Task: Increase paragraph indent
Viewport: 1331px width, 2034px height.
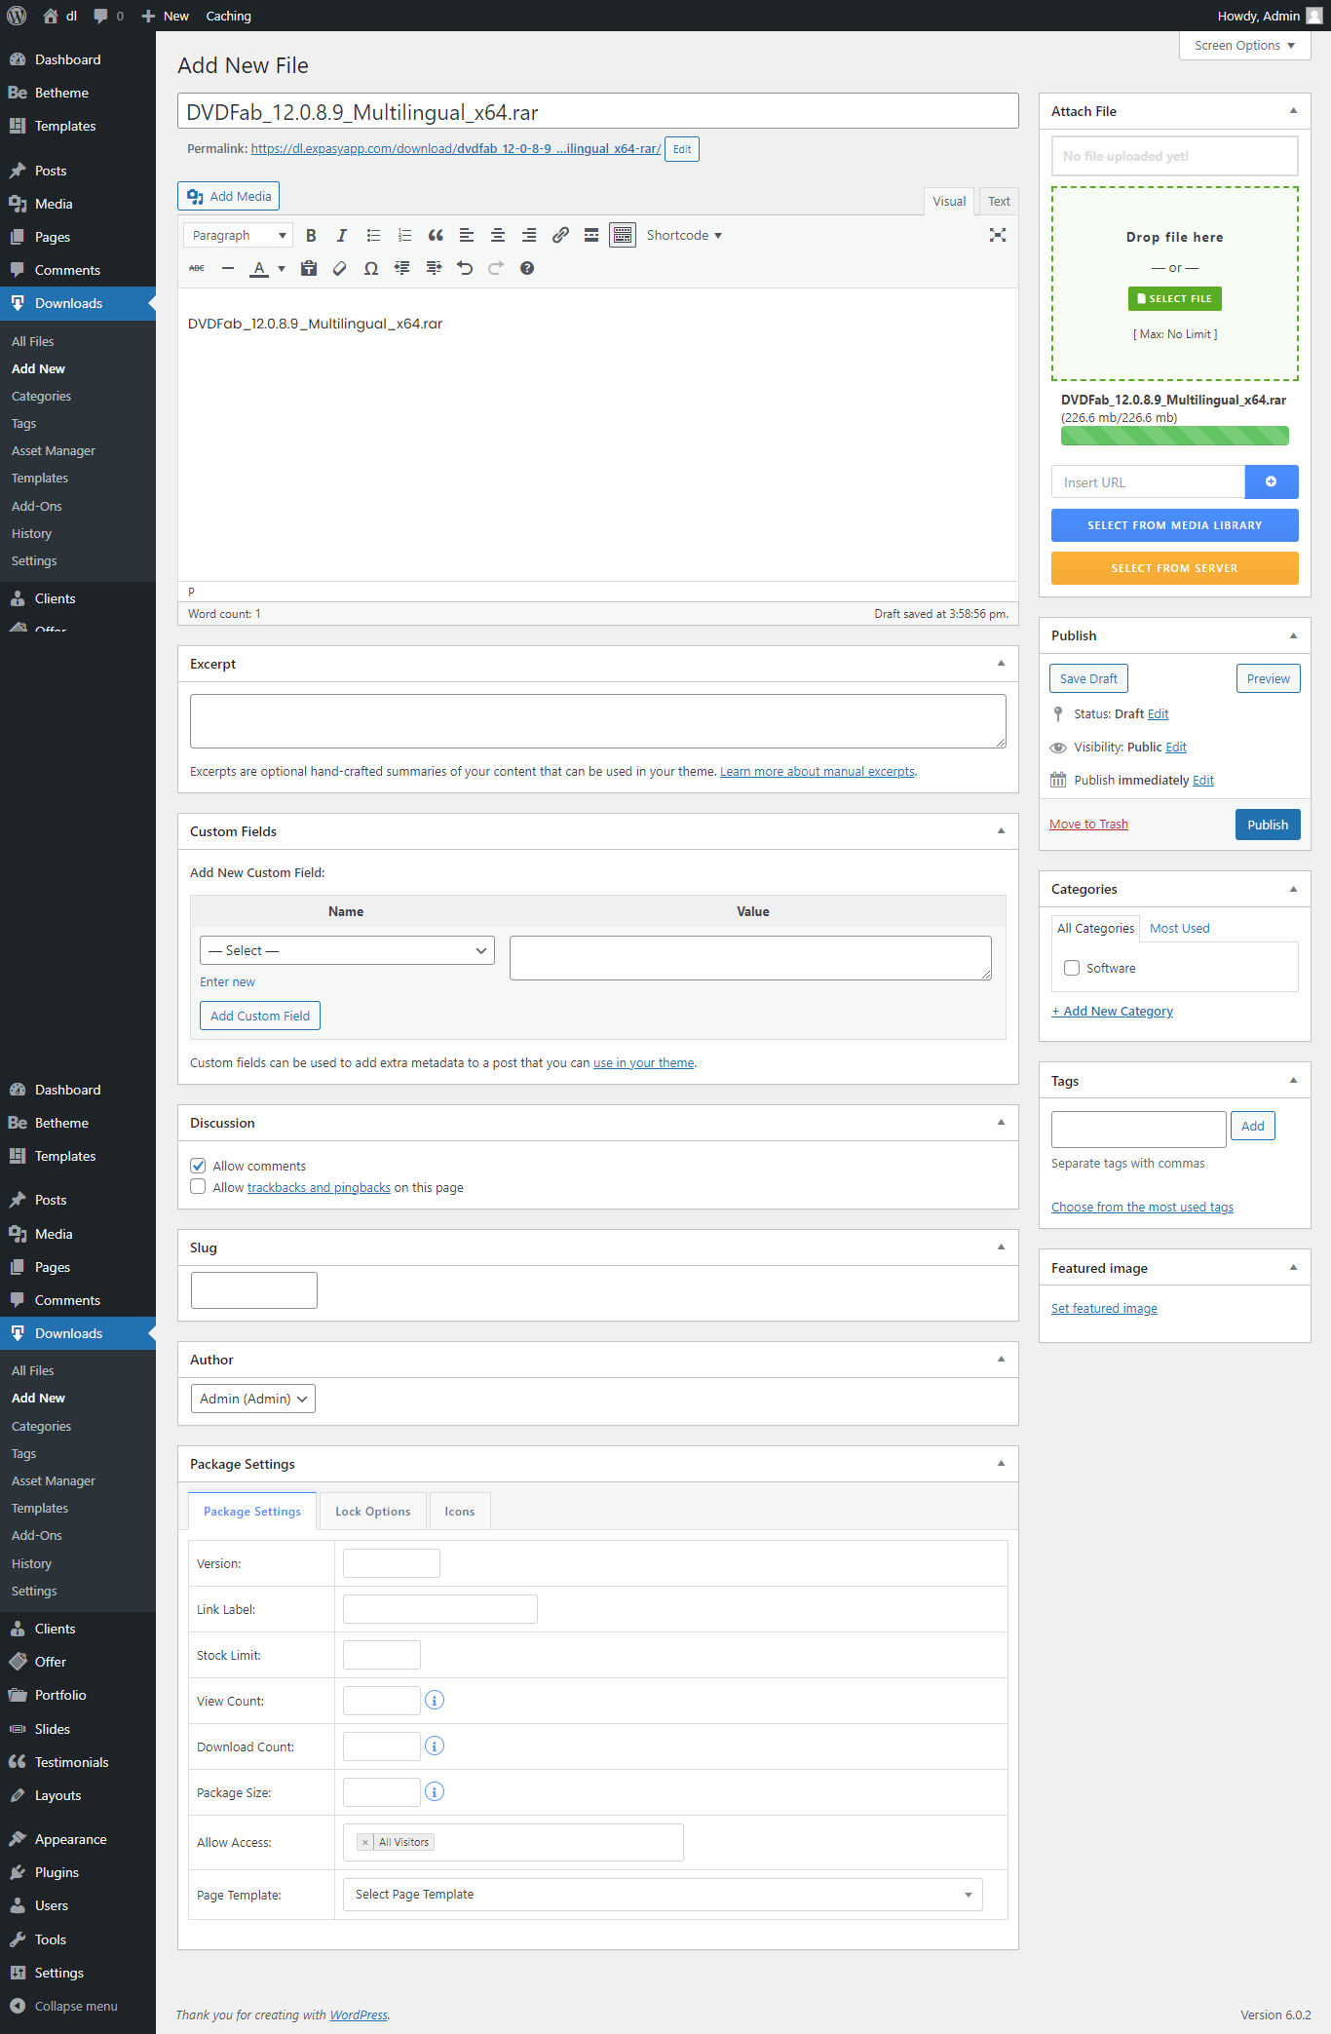Action: click(x=434, y=268)
